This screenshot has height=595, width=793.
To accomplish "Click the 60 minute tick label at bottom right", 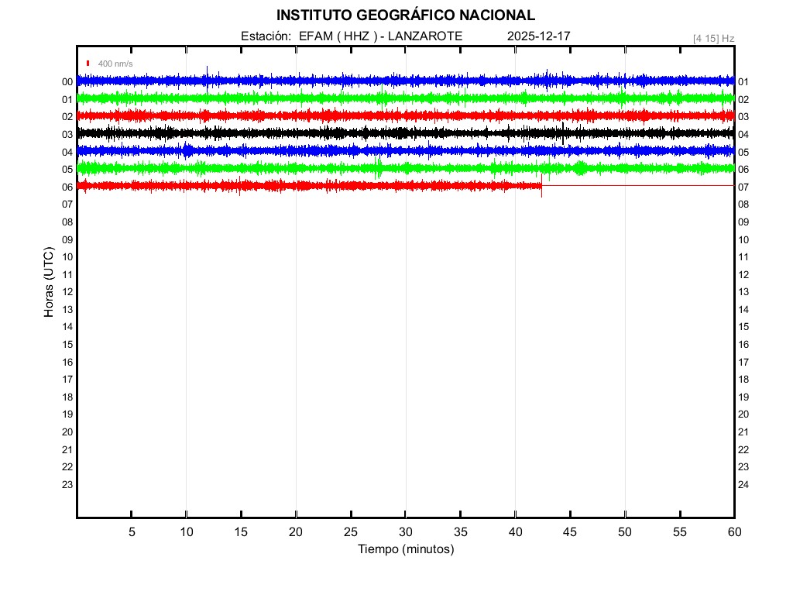I will 734,532.
